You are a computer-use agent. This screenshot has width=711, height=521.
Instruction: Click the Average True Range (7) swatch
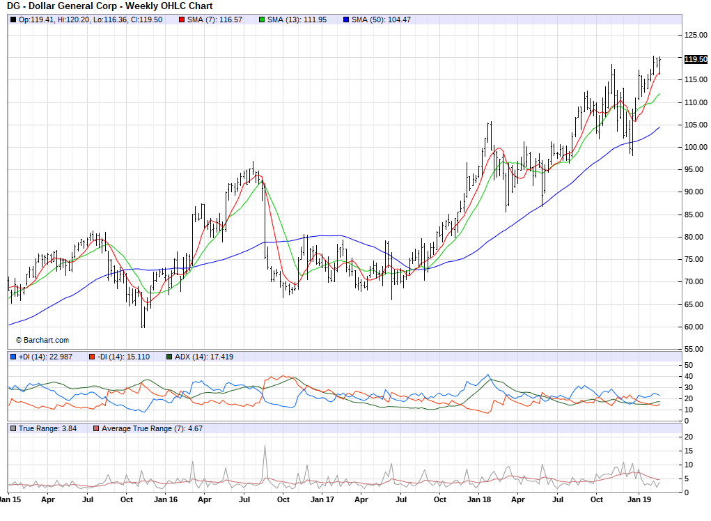point(96,428)
